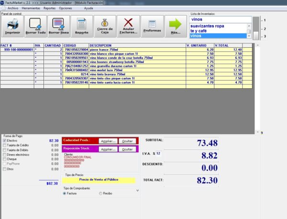The width and height of the screenshot is (287, 219).
Task: Enable Dinero electrónico checkbox
Action: pos(5,155)
